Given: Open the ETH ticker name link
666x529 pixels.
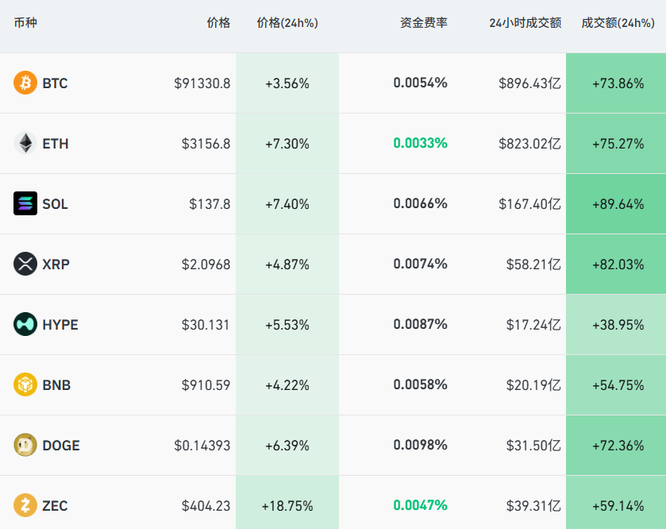Looking at the screenshot, I should tap(56, 144).
